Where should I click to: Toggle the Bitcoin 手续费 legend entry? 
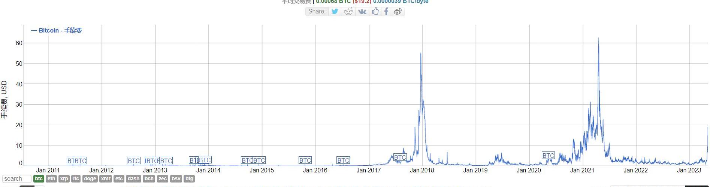tap(57, 31)
